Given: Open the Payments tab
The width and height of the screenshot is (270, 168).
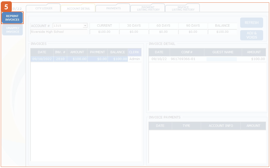Looking at the screenshot, I should pyautogui.click(x=113, y=8).
